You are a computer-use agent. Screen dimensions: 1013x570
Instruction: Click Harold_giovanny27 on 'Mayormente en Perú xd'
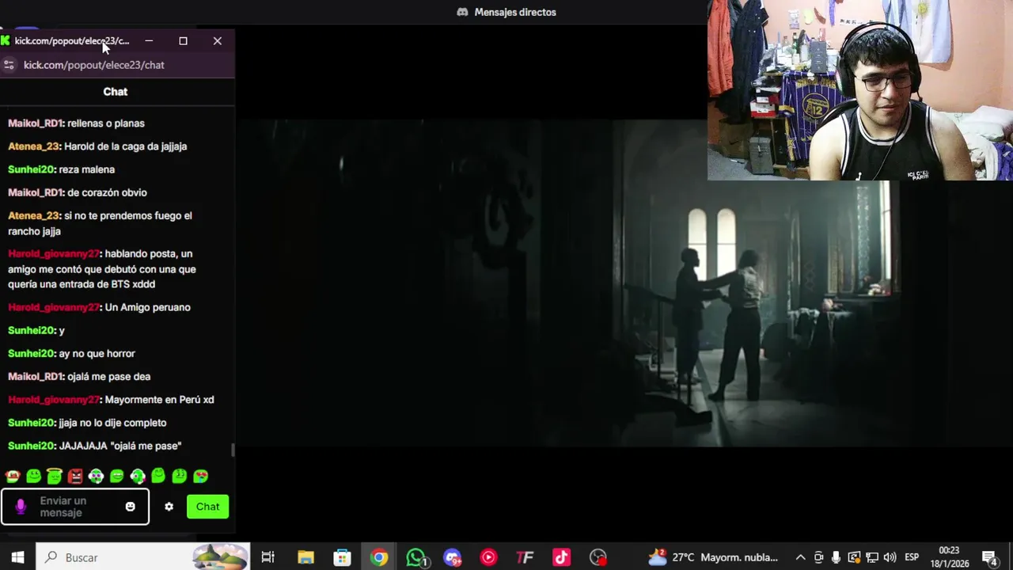(x=54, y=400)
